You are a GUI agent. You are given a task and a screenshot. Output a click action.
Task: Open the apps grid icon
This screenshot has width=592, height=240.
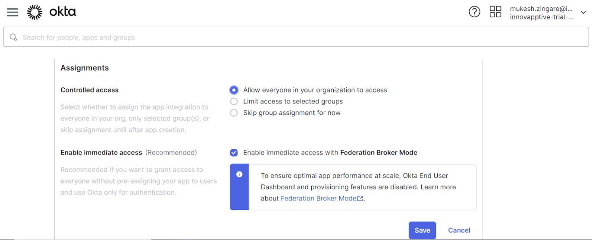495,12
